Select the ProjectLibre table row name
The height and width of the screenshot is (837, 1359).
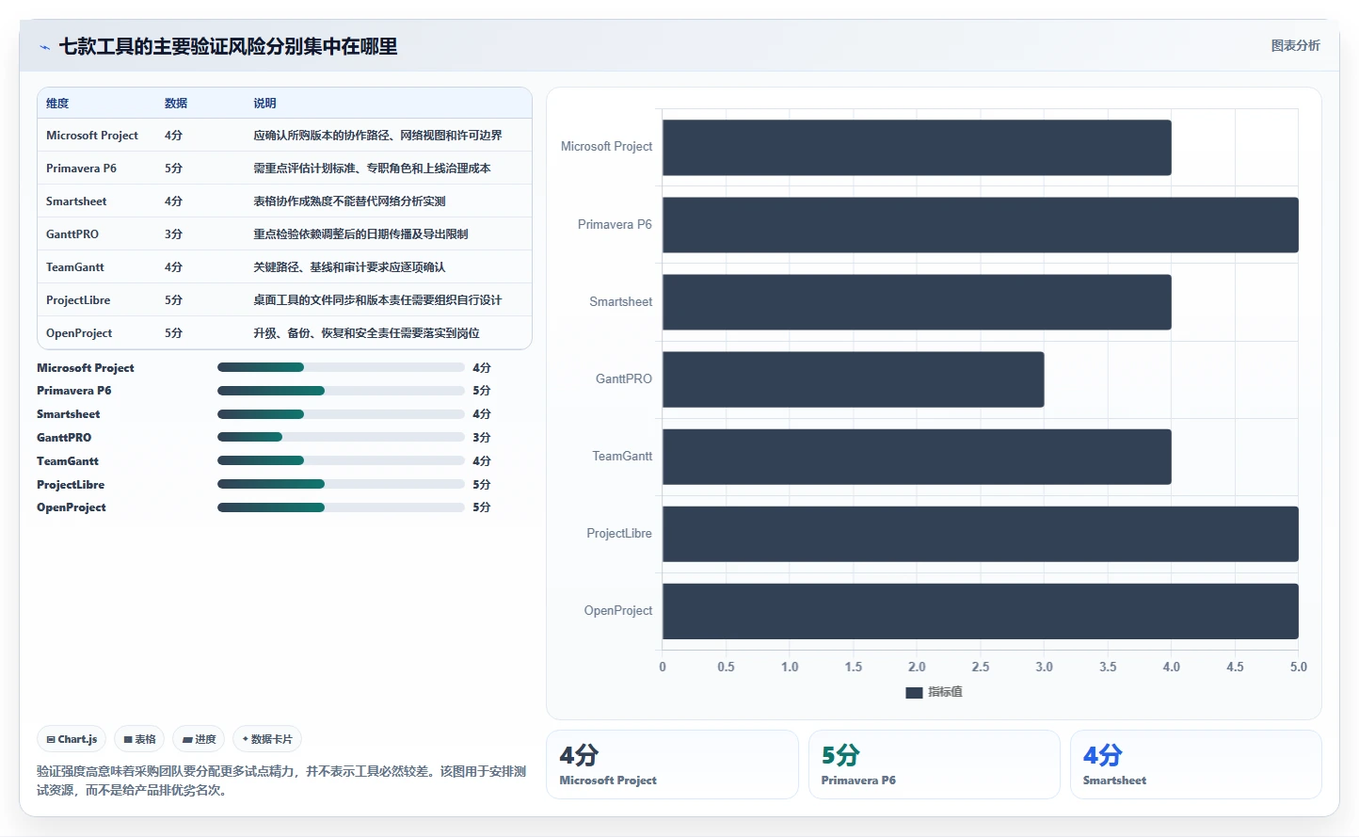pyautogui.click(x=78, y=300)
